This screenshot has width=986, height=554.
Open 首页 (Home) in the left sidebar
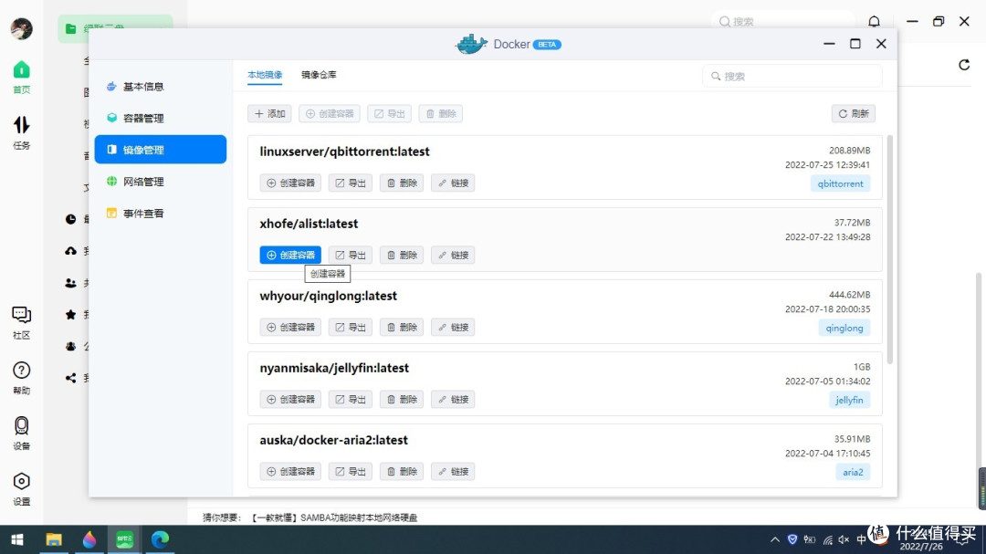pos(20,73)
